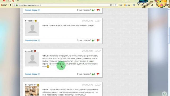
Task: Open Комментарии [0] in review rated 1/5
Action: pyautogui.click(x=32, y=10)
